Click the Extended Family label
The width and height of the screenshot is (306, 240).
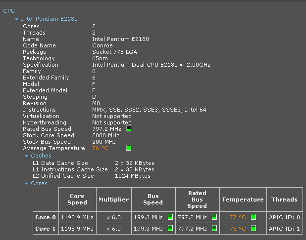[46, 78]
